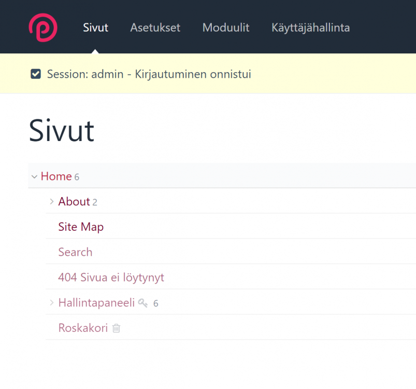Select the Search page in list
The image size is (416, 389).
click(75, 252)
